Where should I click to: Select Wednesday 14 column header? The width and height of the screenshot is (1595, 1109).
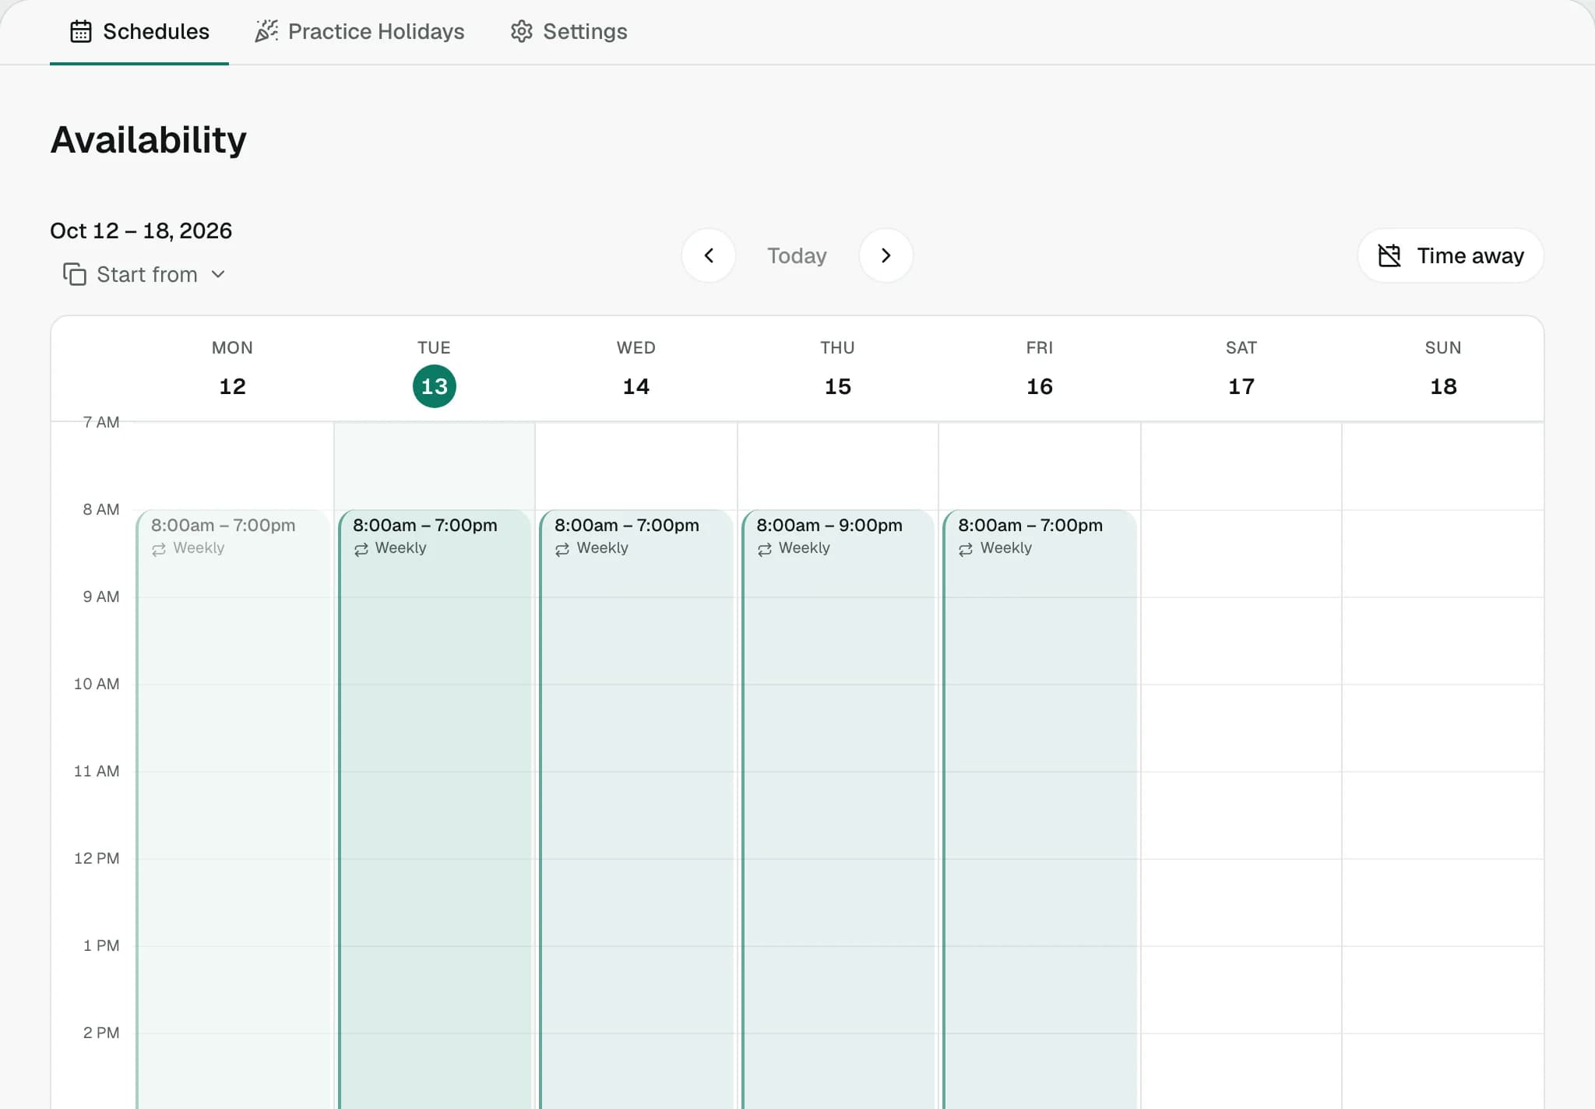[x=636, y=369]
